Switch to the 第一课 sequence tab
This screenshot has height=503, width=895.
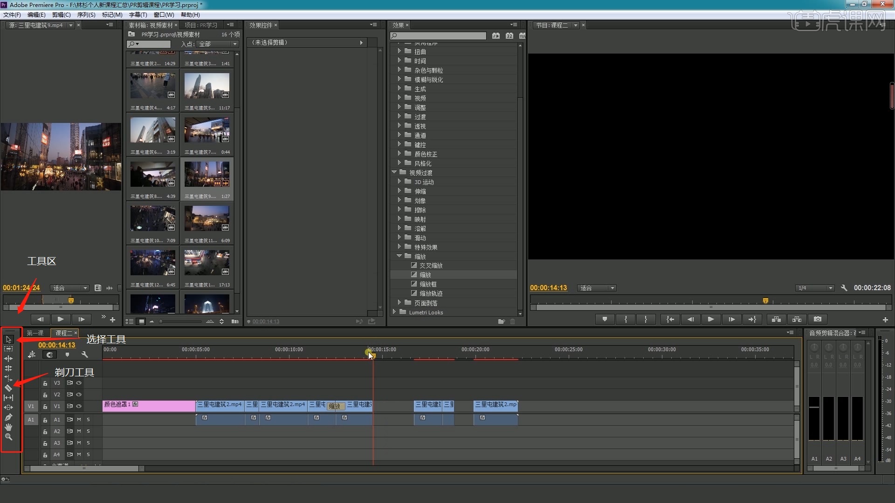point(35,333)
